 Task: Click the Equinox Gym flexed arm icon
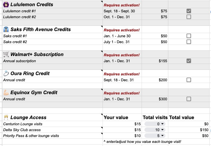(6, 92)
